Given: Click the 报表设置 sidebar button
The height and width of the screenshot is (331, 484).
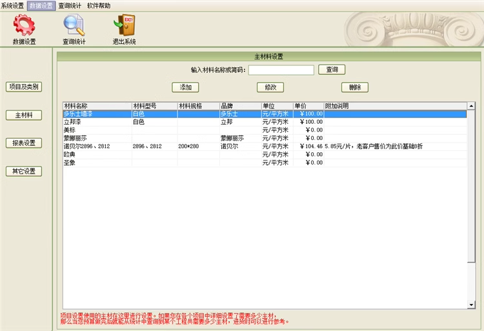Looking at the screenshot, I should 24,143.
